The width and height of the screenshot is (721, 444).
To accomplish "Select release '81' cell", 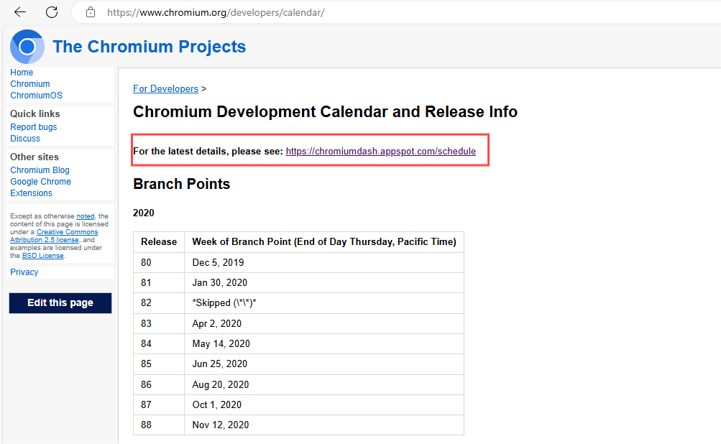I will [159, 282].
